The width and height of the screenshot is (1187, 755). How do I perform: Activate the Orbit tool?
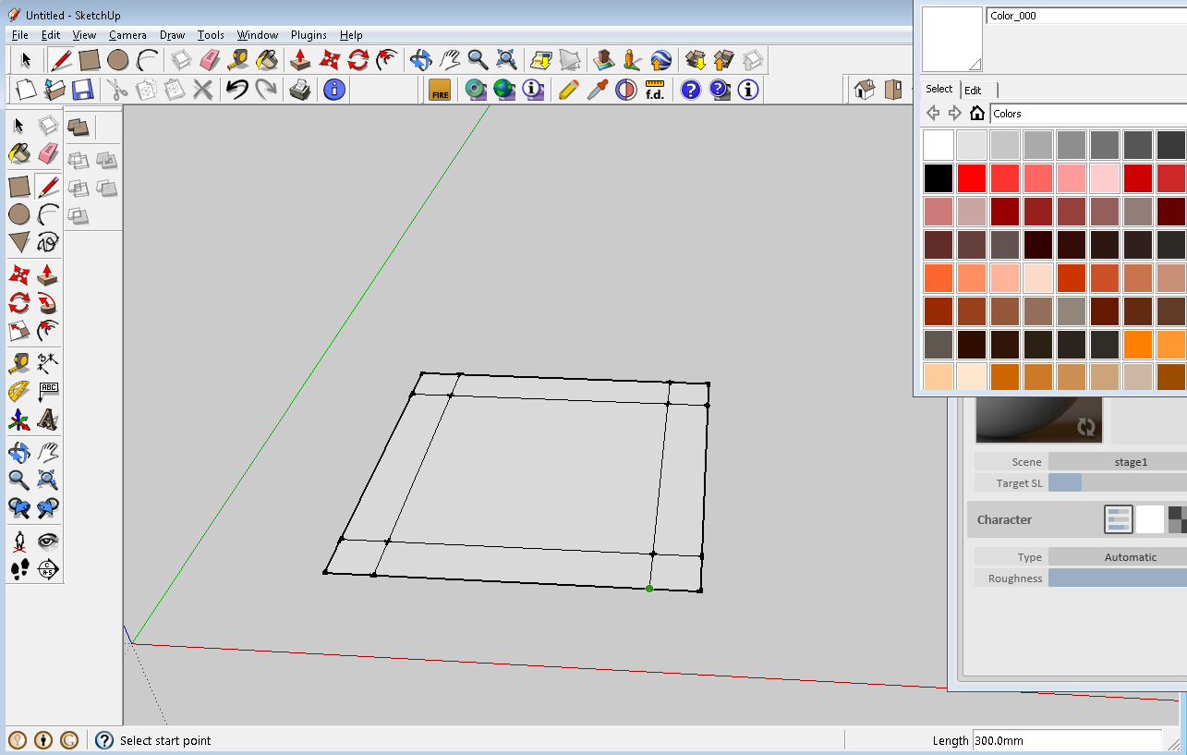coord(418,58)
